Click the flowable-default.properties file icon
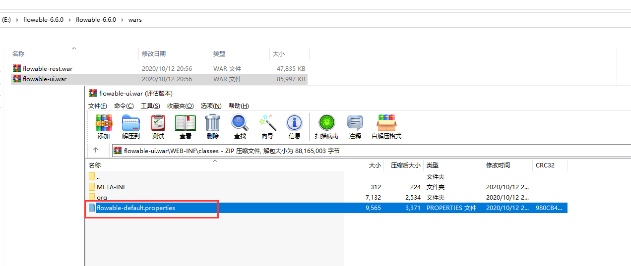631x266 pixels. (x=92, y=208)
